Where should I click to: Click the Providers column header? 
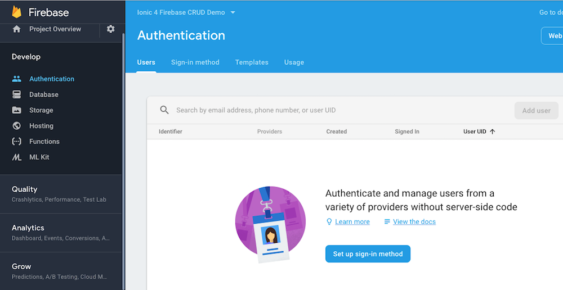pos(270,132)
